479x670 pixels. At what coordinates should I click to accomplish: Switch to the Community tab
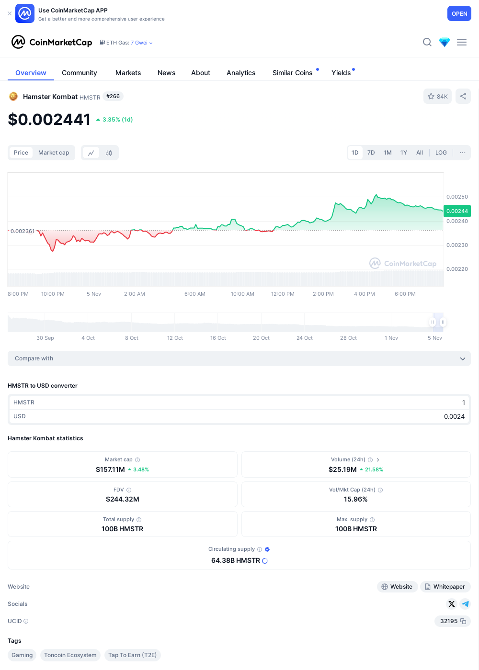(x=80, y=73)
